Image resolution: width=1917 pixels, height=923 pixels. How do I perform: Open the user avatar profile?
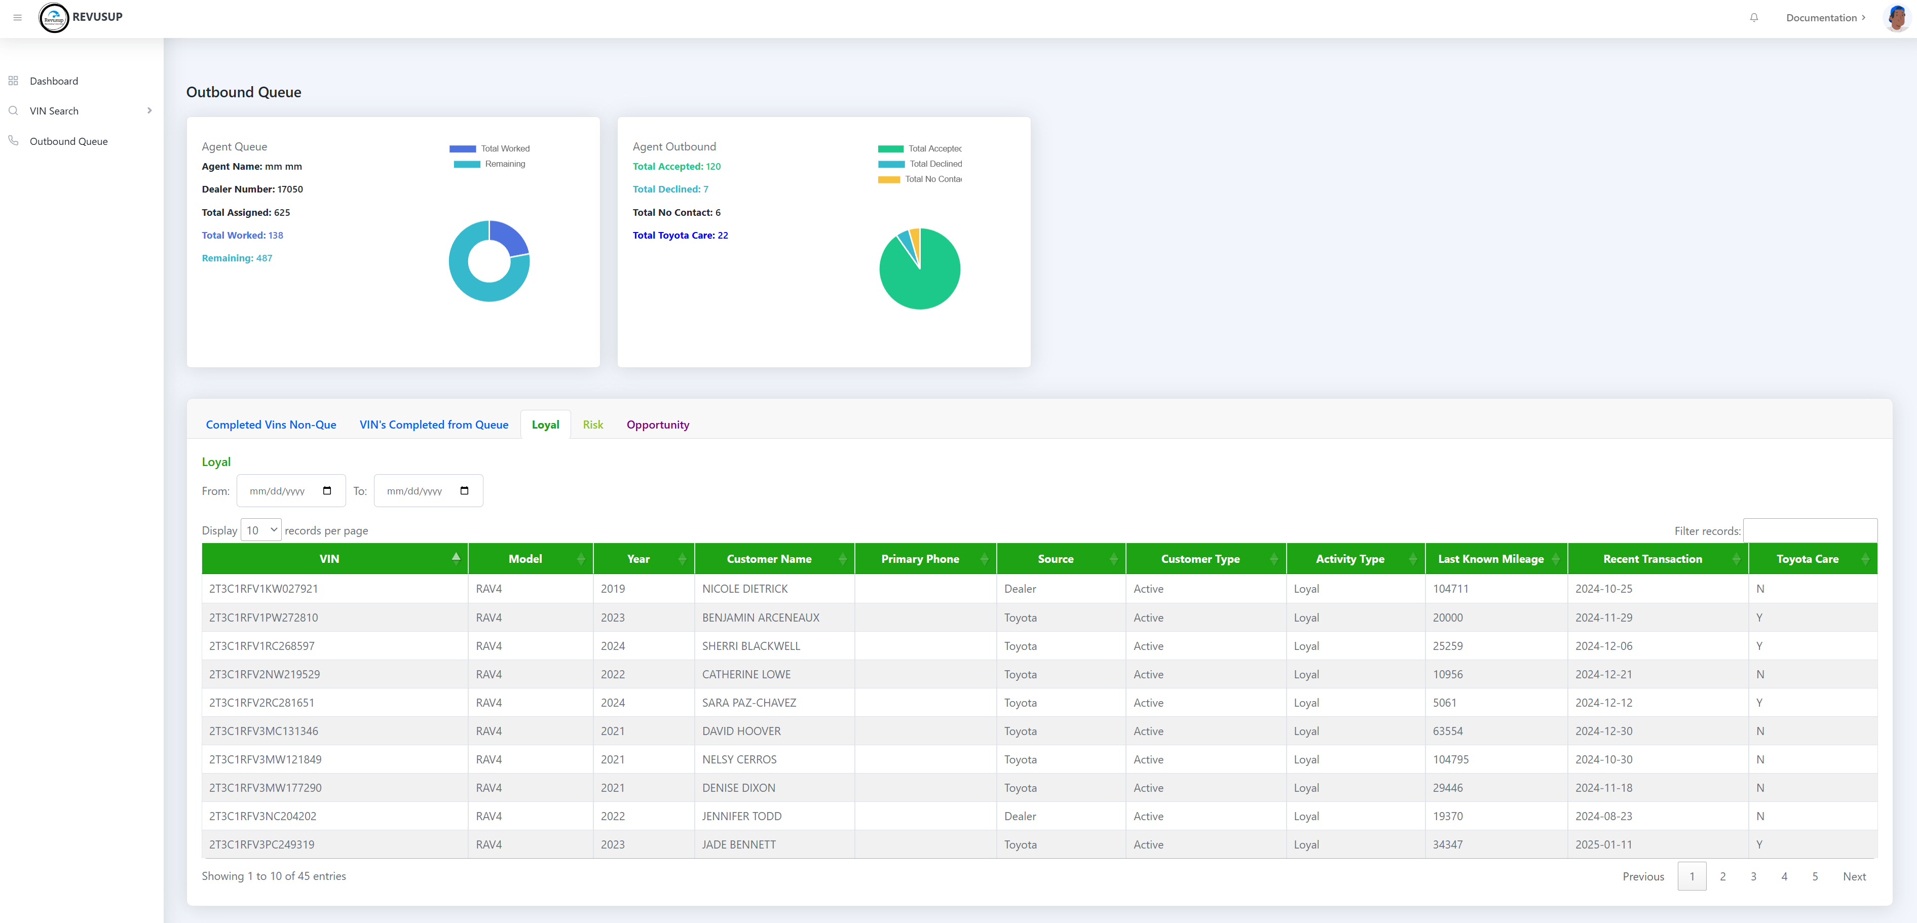point(1897,18)
